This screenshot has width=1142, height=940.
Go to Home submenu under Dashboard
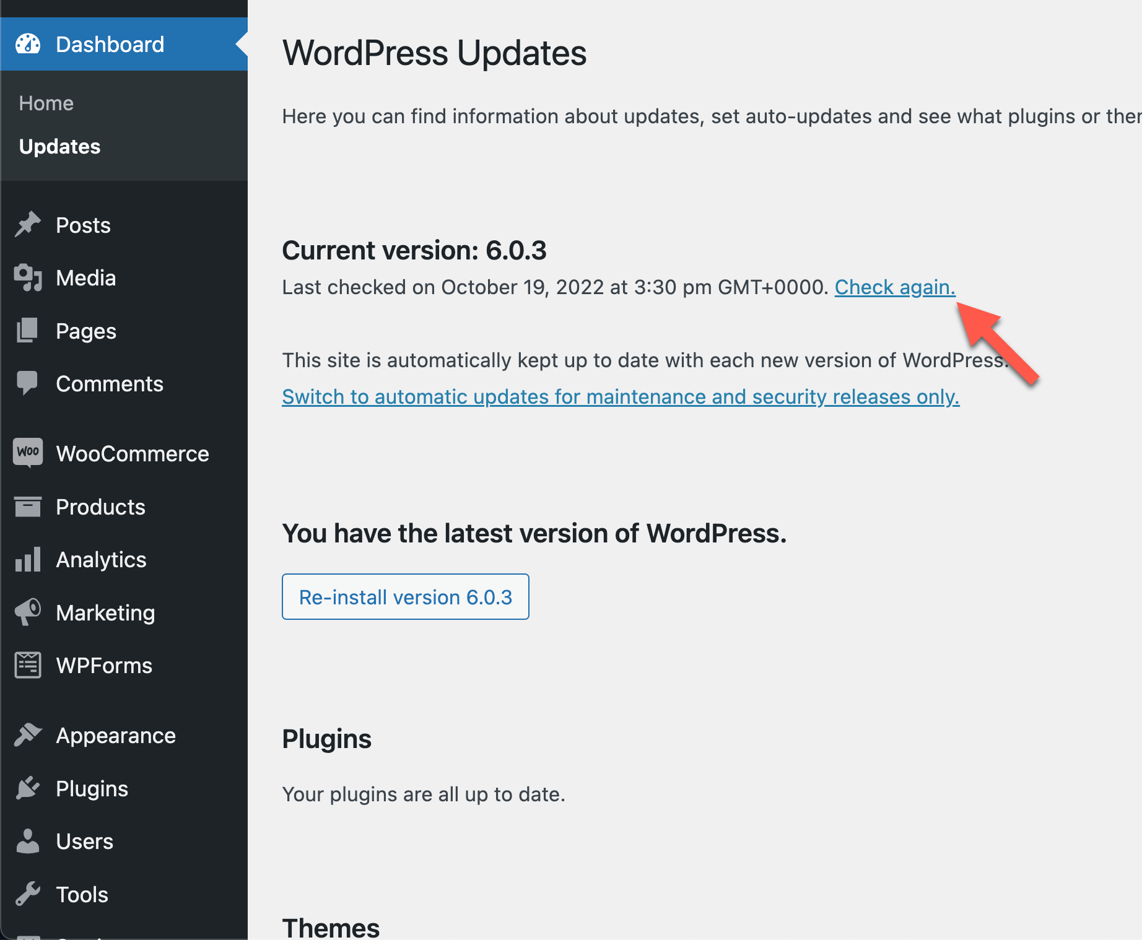(46, 103)
